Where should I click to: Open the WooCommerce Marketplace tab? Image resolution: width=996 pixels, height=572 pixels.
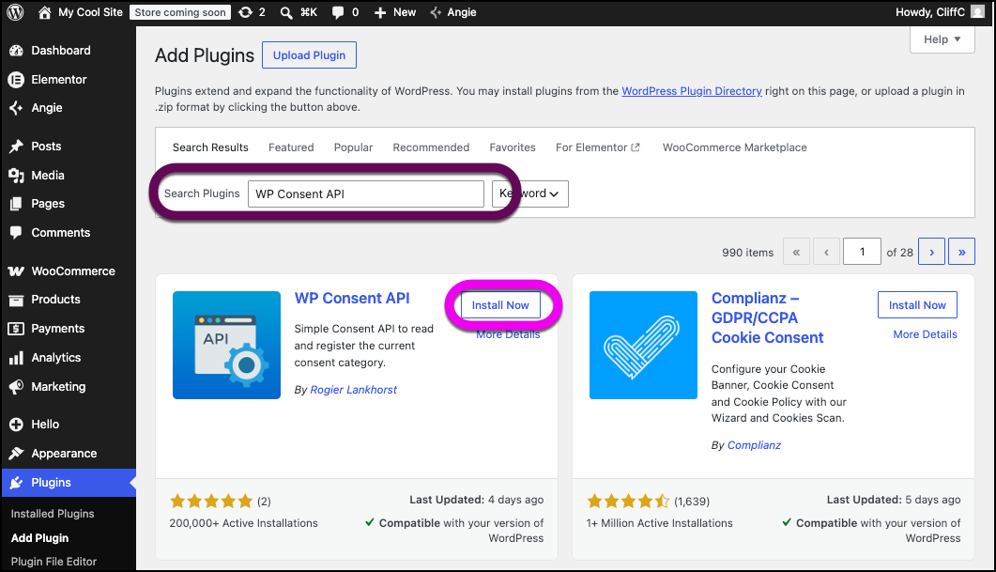coord(734,147)
